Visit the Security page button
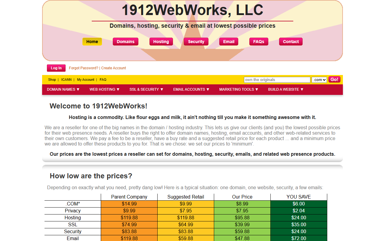Viewport: 385px width, 241px height. tap(196, 42)
